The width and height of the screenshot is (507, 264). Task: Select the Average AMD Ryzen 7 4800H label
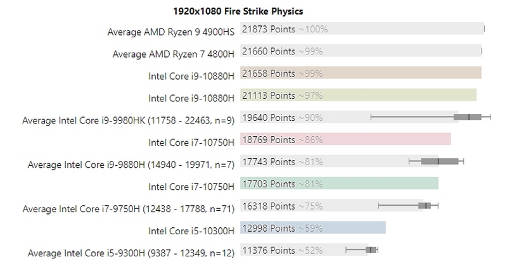click(173, 54)
